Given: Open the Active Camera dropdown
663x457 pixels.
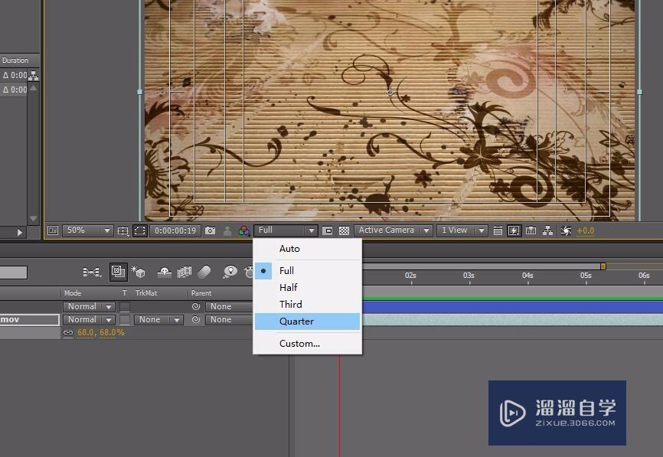Looking at the screenshot, I should click(394, 230).
